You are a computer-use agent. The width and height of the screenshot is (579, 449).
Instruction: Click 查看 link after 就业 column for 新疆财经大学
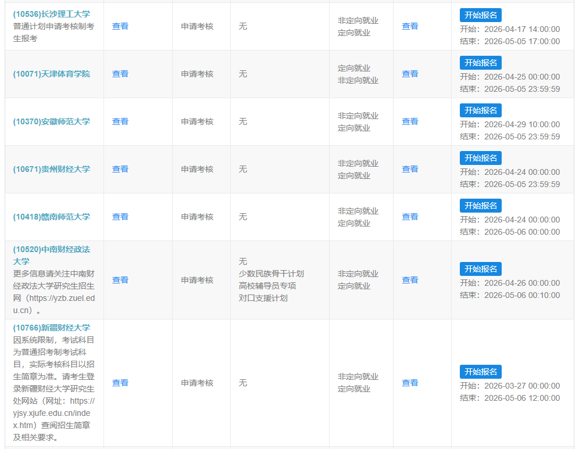coord(410,383)
